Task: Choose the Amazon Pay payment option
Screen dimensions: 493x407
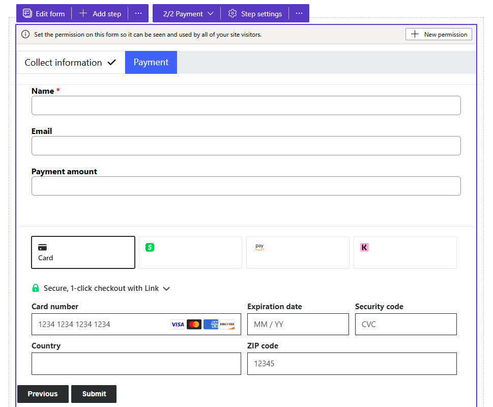Action: [298, 253]
